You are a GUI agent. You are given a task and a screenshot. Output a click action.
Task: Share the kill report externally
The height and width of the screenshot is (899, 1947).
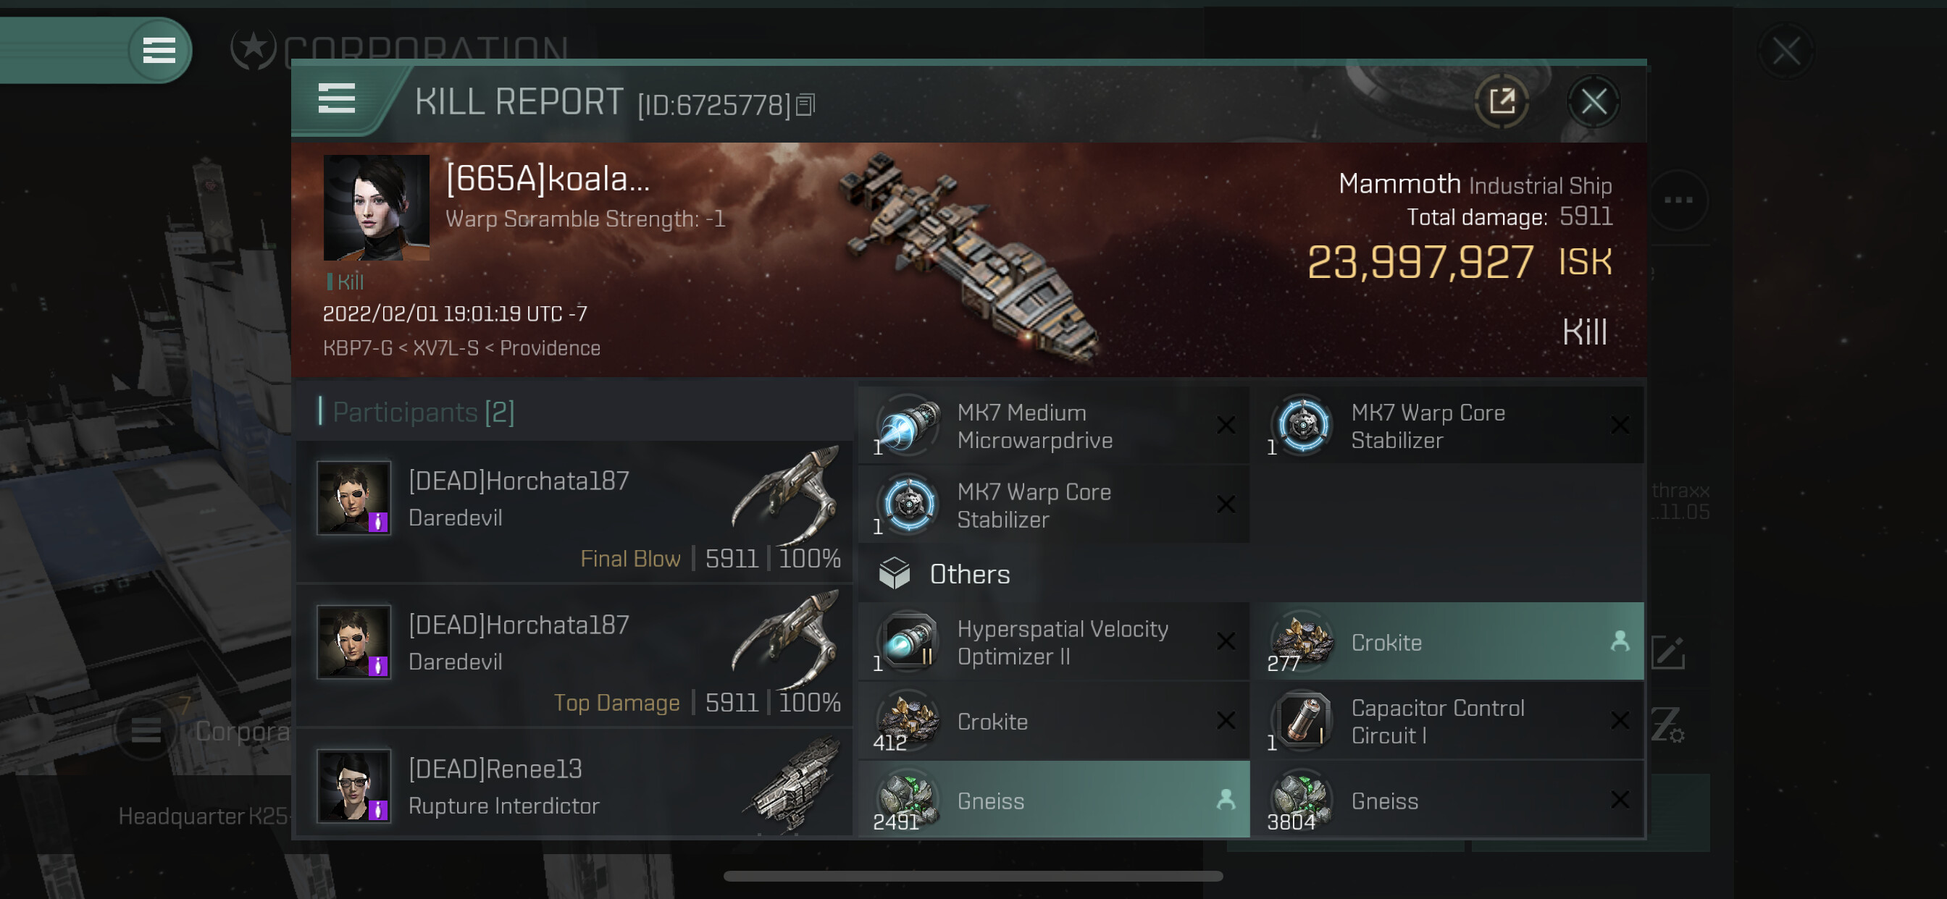point(1501,101)
